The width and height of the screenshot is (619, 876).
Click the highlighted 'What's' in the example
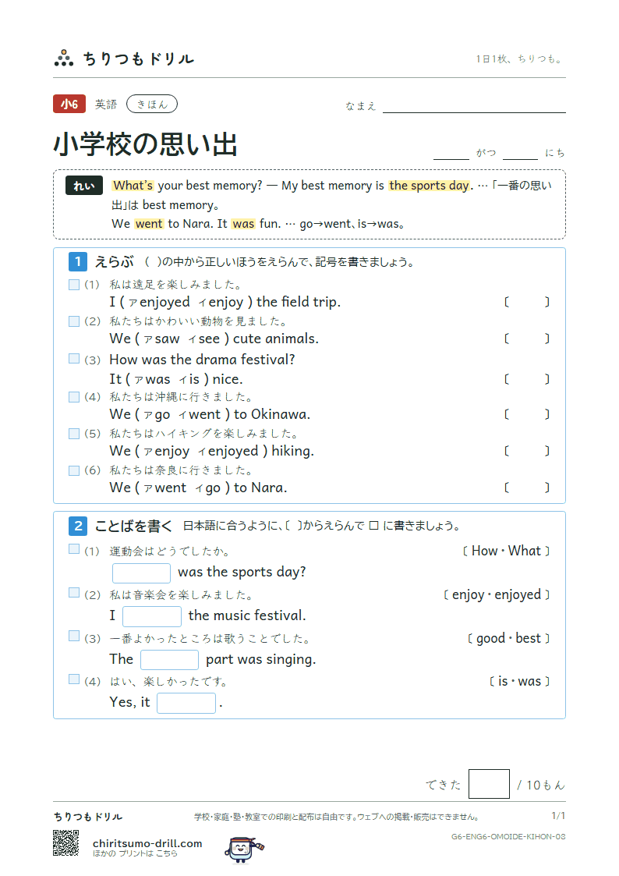click(133, 186)
